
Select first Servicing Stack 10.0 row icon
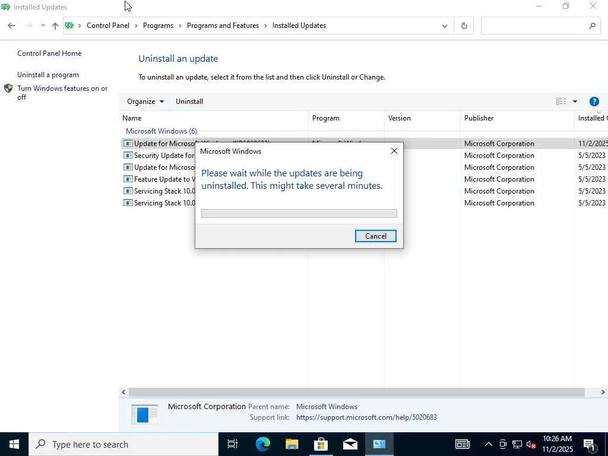pos(128,191)
